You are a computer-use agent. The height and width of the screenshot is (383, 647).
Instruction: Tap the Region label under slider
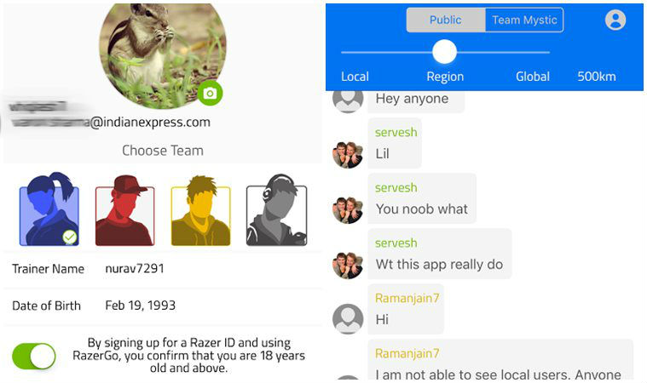click(x=445, y=77)
